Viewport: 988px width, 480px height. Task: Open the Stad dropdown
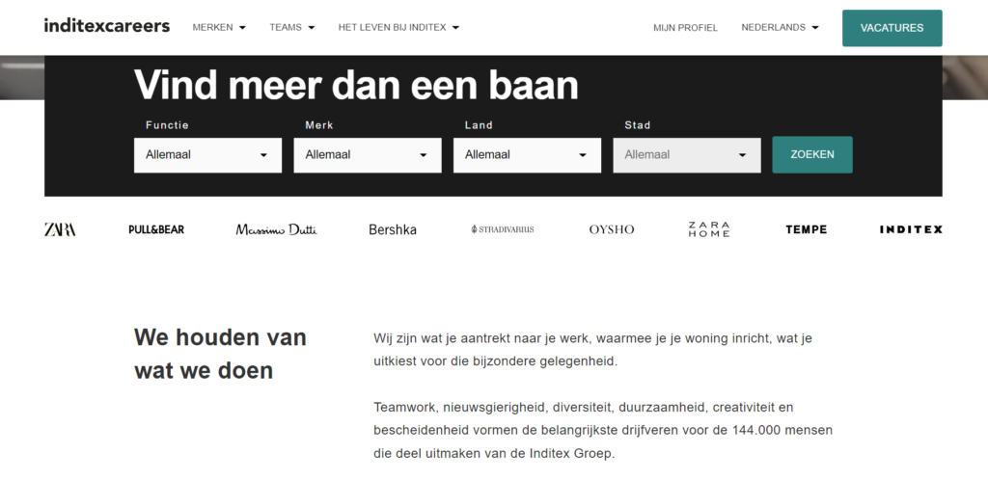(687, 155)
